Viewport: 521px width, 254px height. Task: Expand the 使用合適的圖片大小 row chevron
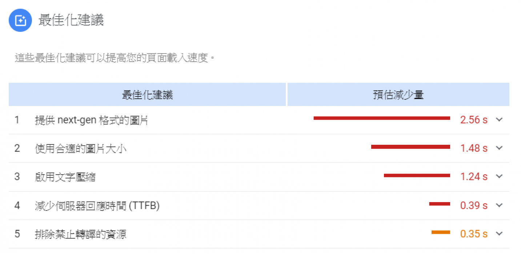pos(499,148)
